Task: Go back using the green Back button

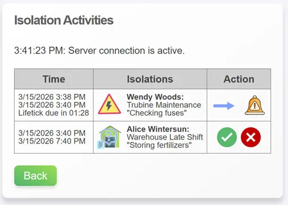Action: click(35, 175)
